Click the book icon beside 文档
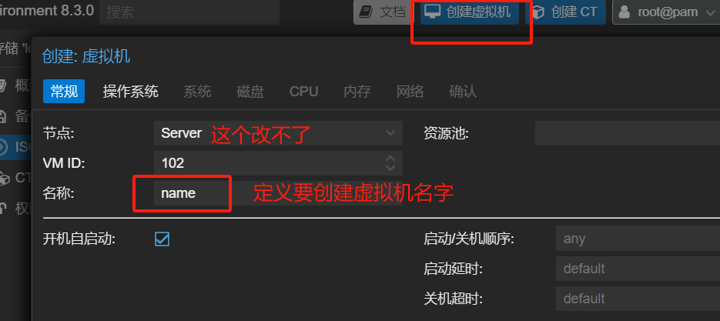The height and width of the screenshot is (321, 720). [x=367, y=12]
